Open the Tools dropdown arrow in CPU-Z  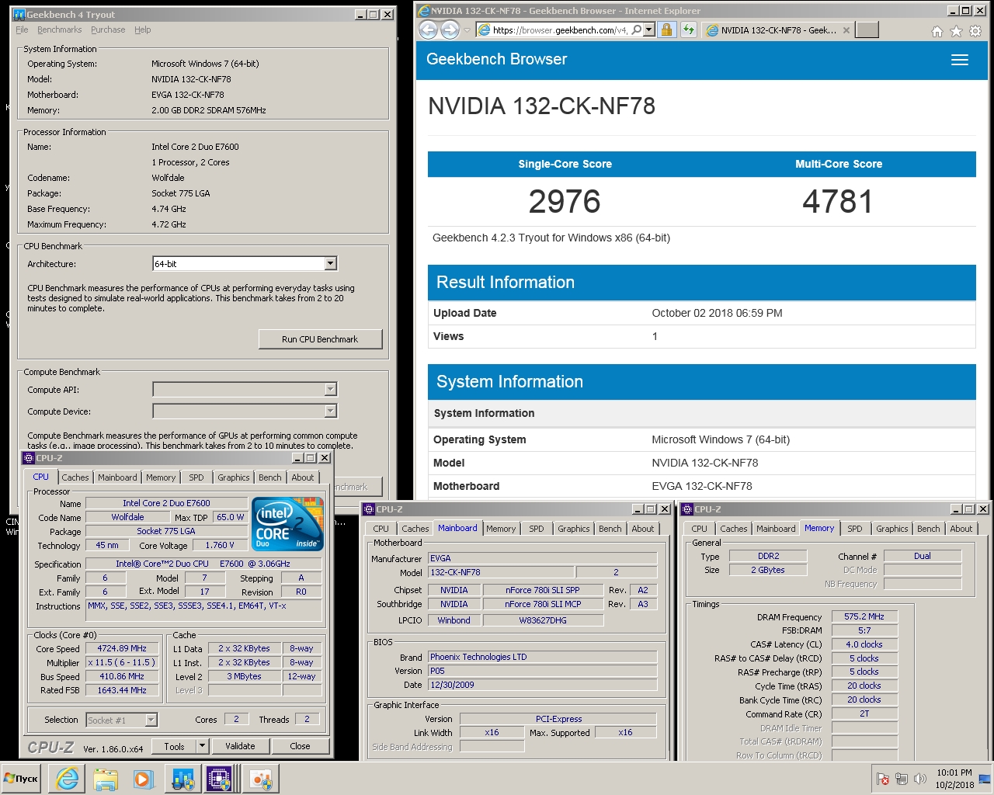(x=202, y=746)
